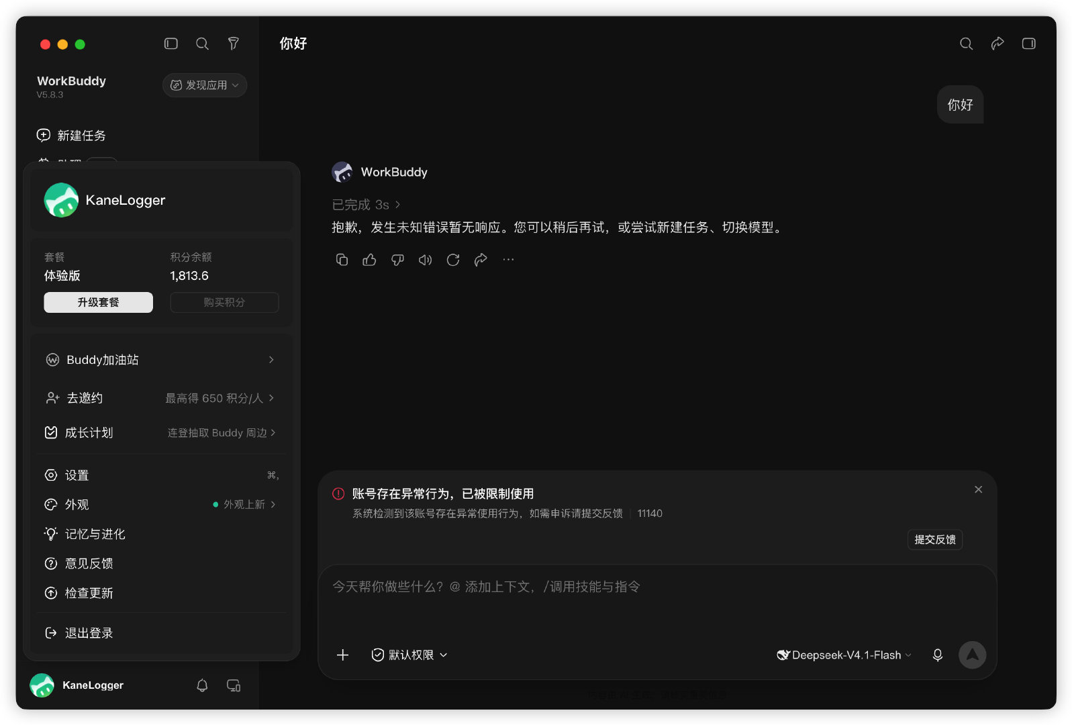Screen dimensions: 1072x725
Task: Select 去邀约 invite menu item
Action: point(161,398)
